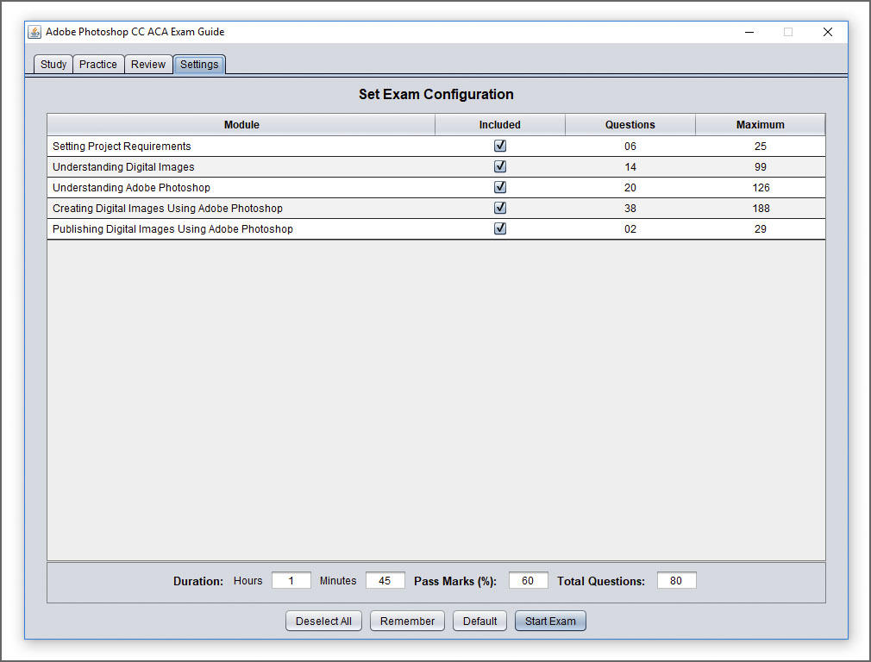The height and width of the screenshot is (662, 871).
Task: Restore settings with Default button
Action: pyautogui.click(x=480, y=621)
